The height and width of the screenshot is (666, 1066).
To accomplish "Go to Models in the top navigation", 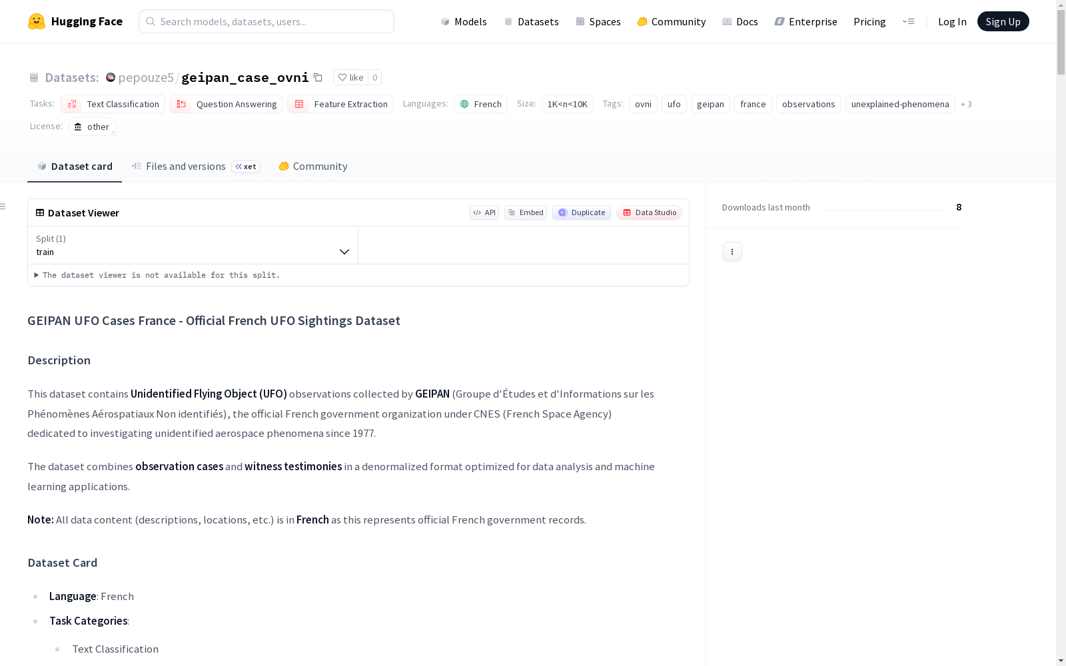I will (x=464, y=21).
